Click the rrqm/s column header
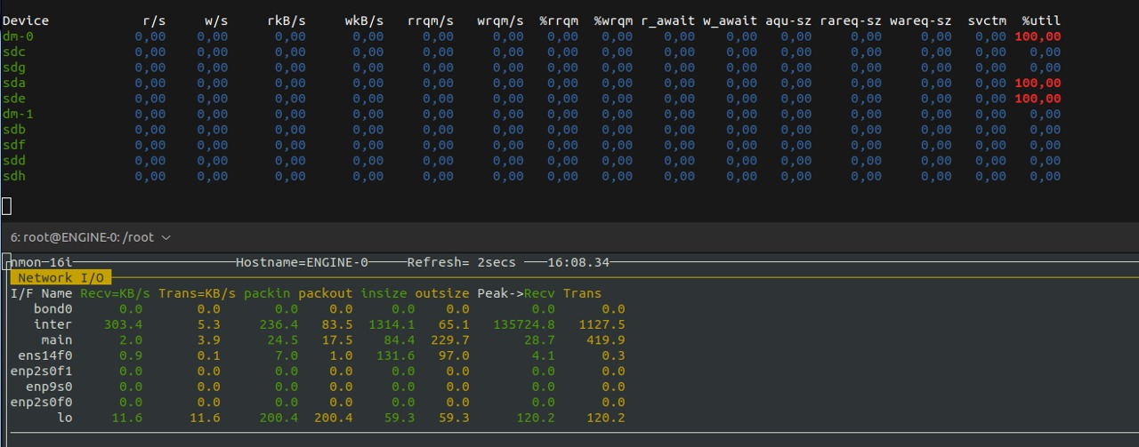 click(x=431, y=20)
